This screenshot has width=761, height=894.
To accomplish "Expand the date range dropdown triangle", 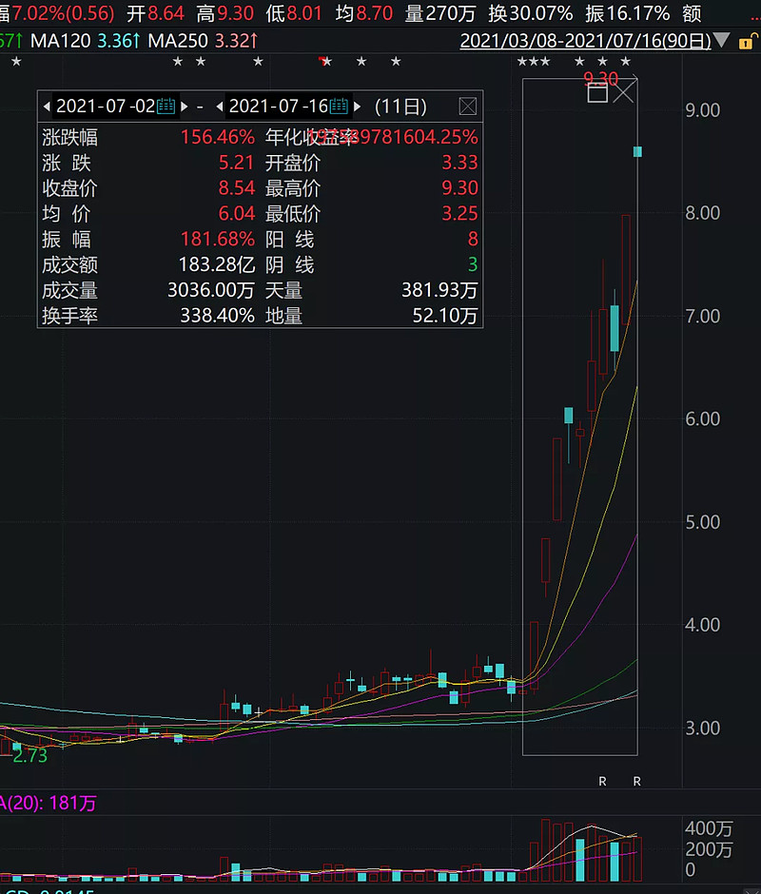I will 722,41.
